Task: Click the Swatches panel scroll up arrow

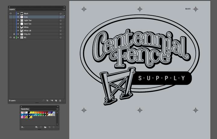Action: coord(57,112)
